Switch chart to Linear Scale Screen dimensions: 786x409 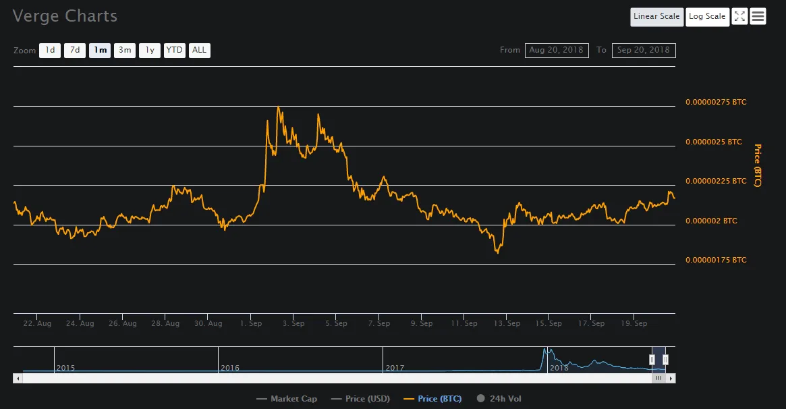click(656, 17)
